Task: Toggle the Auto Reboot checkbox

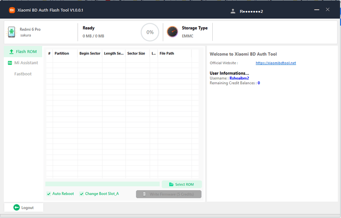Action: click(x=49, y=194)
